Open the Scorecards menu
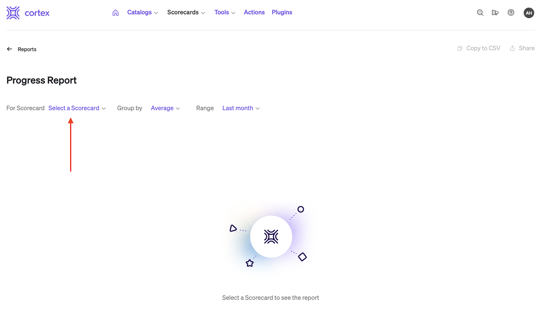The width and height of the screenshot is (545, 315). click(186, 12)
